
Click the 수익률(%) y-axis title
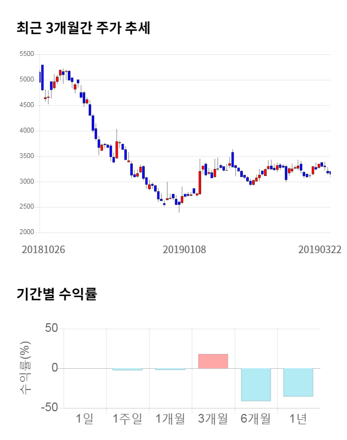pos(25,368)
